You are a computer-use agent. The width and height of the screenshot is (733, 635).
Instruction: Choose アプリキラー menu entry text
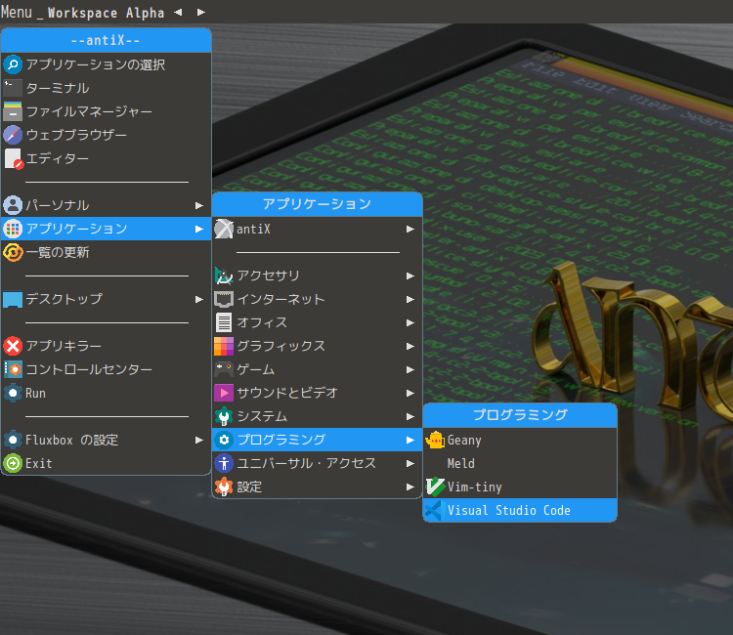[x=64, y=346]
